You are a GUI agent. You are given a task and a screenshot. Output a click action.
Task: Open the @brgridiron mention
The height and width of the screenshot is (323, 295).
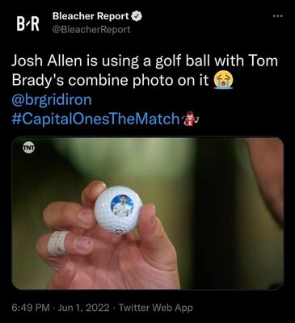[x=52, y=99]
